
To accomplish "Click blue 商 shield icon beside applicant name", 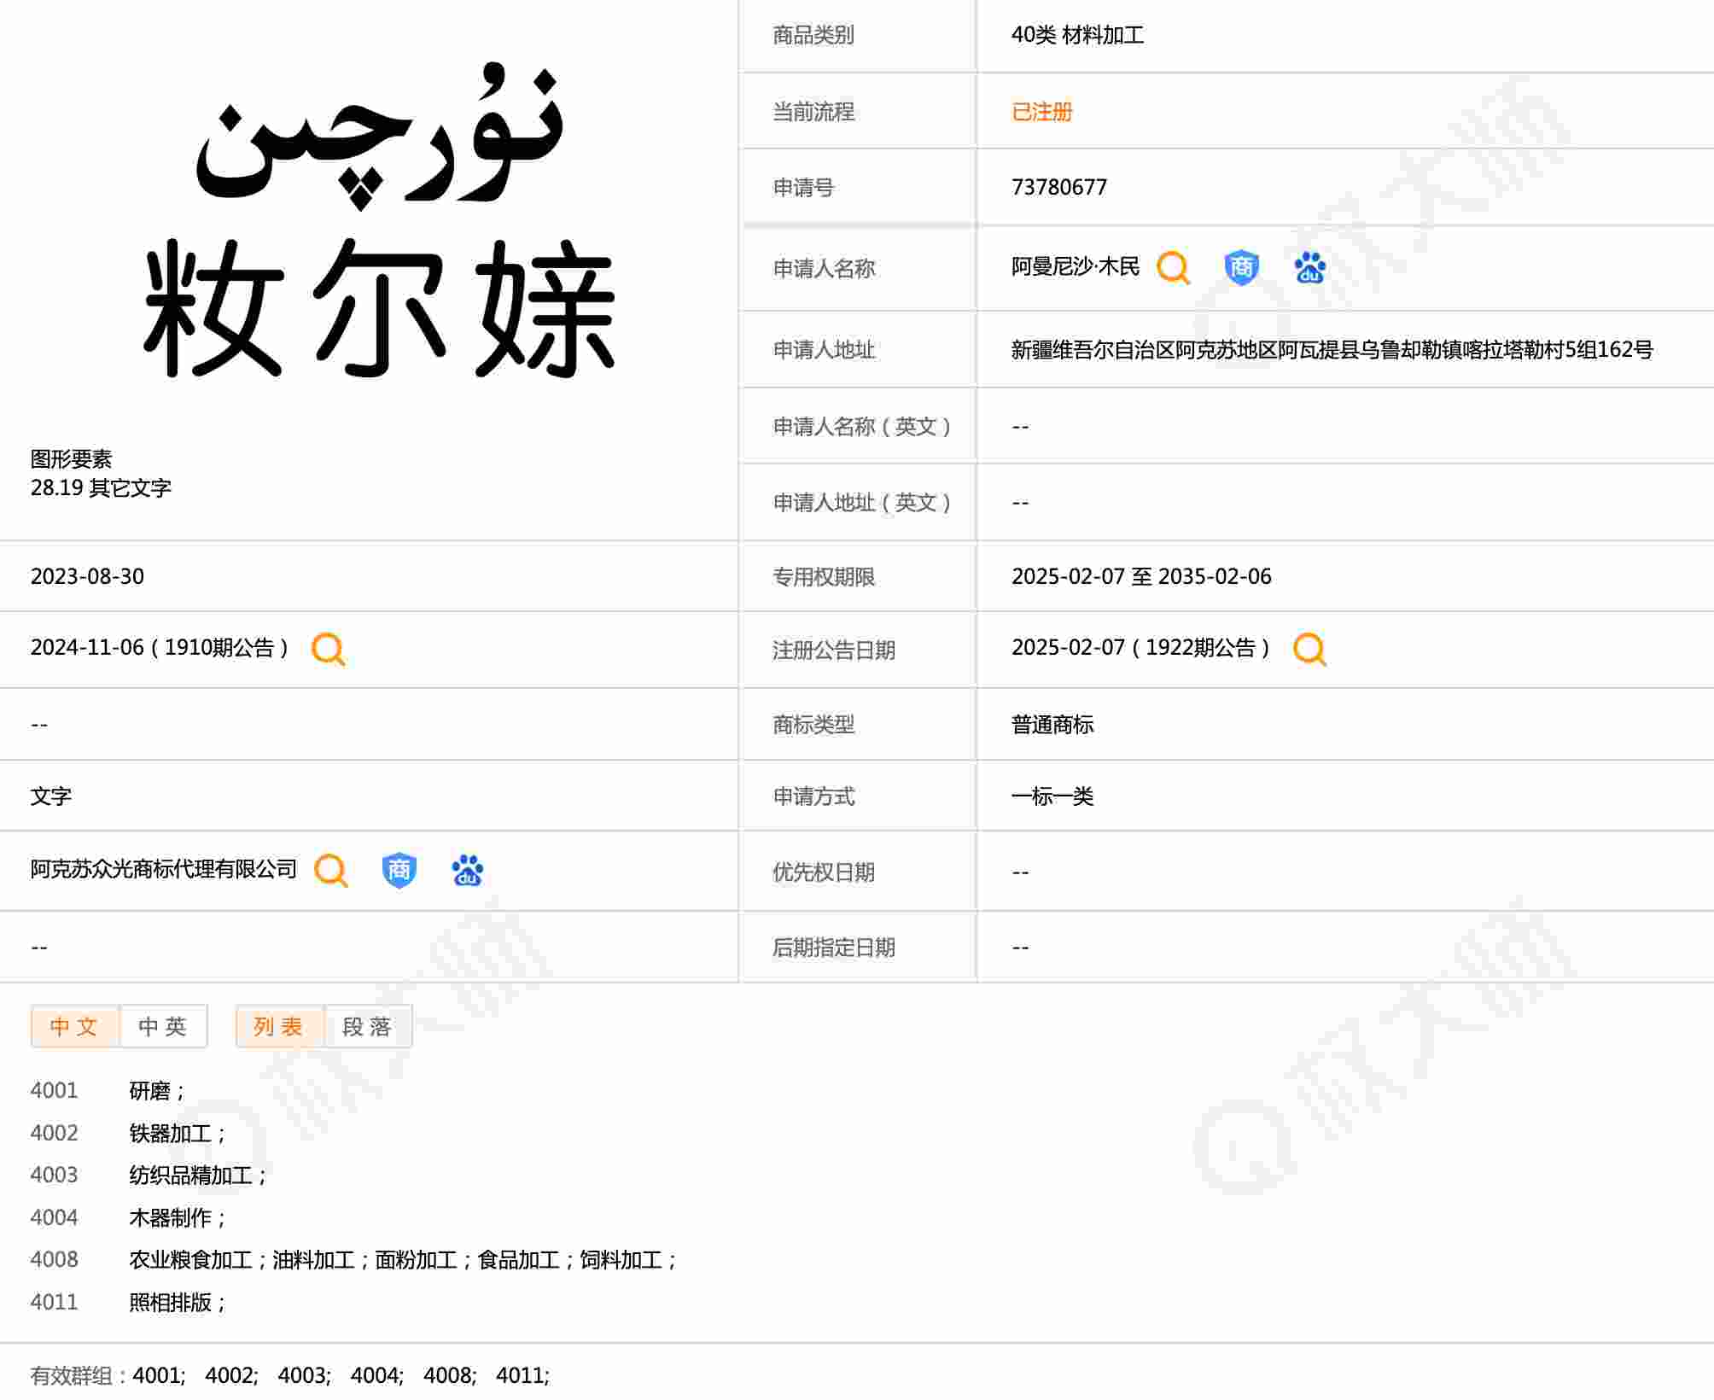I will point(1241,268).
